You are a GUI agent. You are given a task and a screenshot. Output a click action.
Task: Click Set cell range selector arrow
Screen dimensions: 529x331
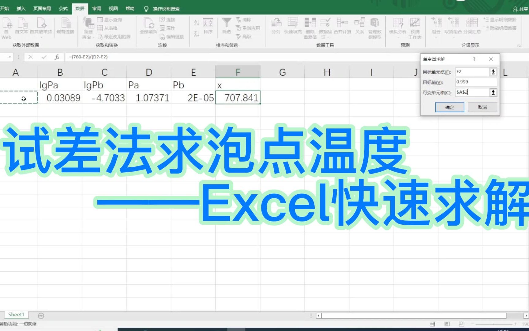pyautogui.click(x=493, y=72)
